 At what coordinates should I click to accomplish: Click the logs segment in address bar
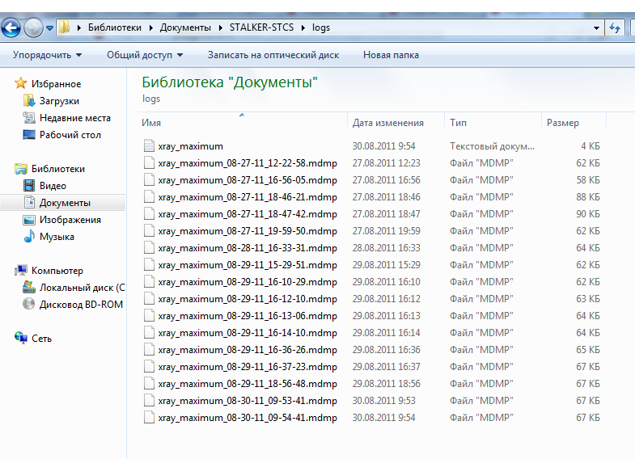pyautogui.click(x=320, y=27)
